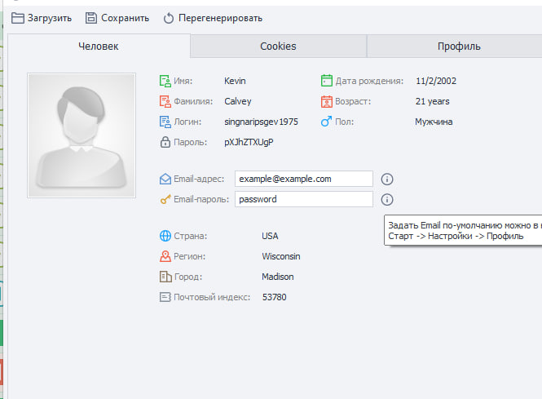This screenshot has height=399, width=542.
Task: Select the country value USA
Action: [270, 236]
